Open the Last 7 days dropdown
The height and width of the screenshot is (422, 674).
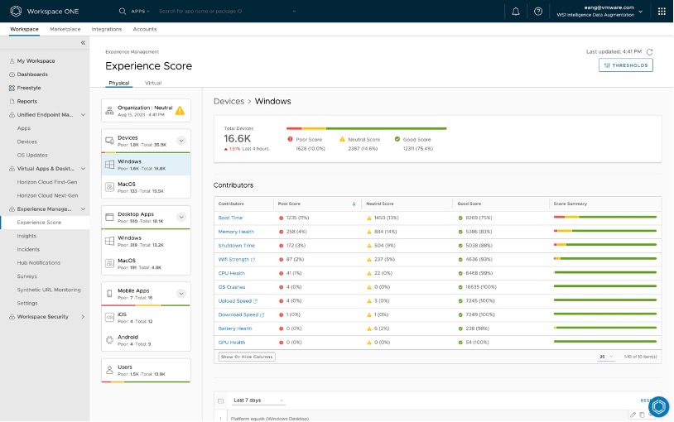258,400
